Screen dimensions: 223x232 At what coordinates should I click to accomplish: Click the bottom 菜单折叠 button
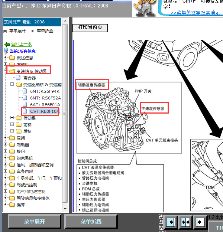(91, 222)
